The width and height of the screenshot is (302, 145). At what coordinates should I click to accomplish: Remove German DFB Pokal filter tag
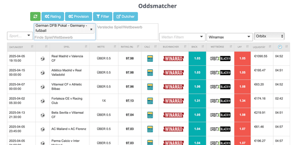click(91, 29)
